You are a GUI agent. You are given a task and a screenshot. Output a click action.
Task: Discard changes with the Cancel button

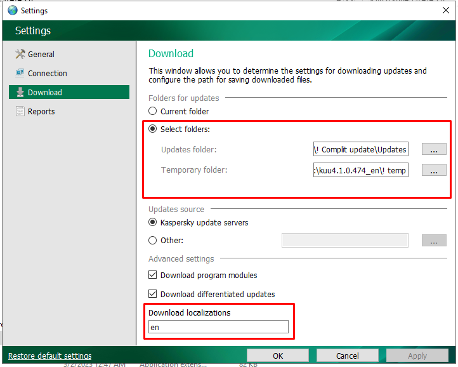click(347, 356)
